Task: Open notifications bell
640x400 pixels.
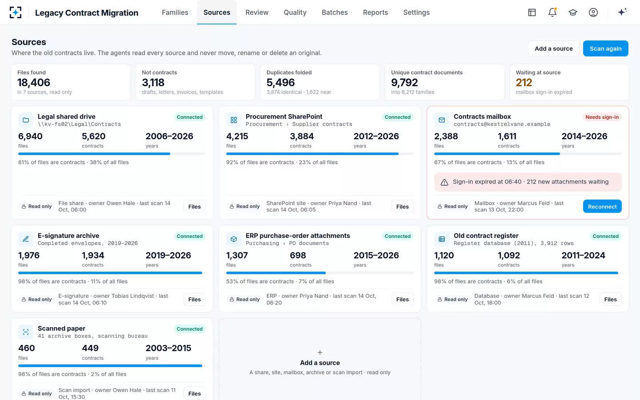Action: (x=552, y=12)
